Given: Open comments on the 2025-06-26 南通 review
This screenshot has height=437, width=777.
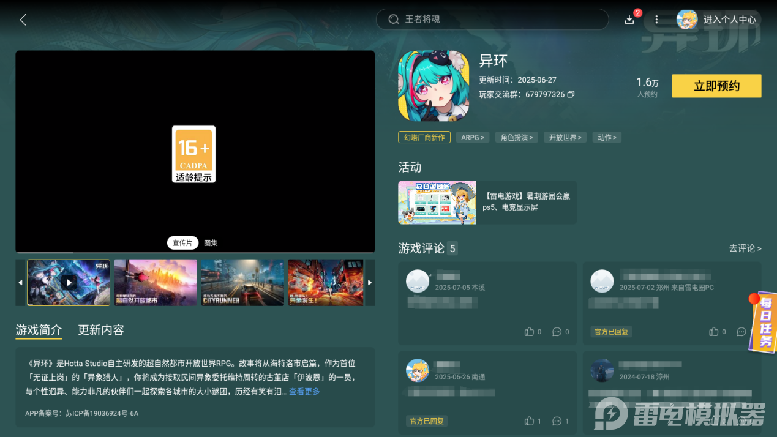Looking at the screenshot, I should pos(557,421).
